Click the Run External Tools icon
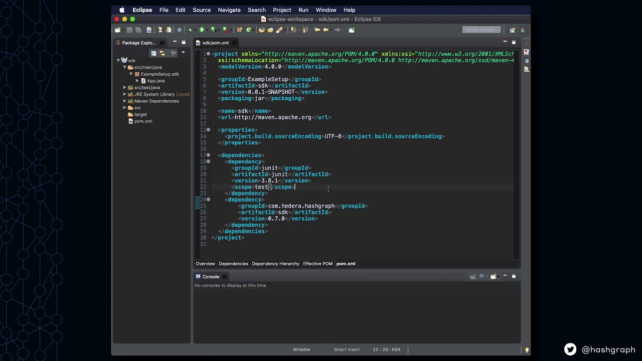The height and width of the screenshot is (361, 642). tap(225, 30)
